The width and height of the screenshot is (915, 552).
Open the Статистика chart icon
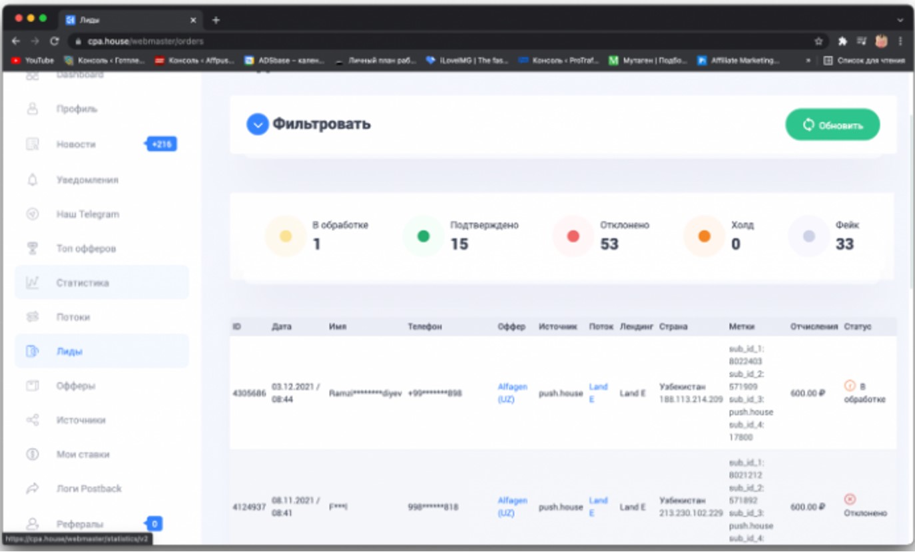[33, 283]
